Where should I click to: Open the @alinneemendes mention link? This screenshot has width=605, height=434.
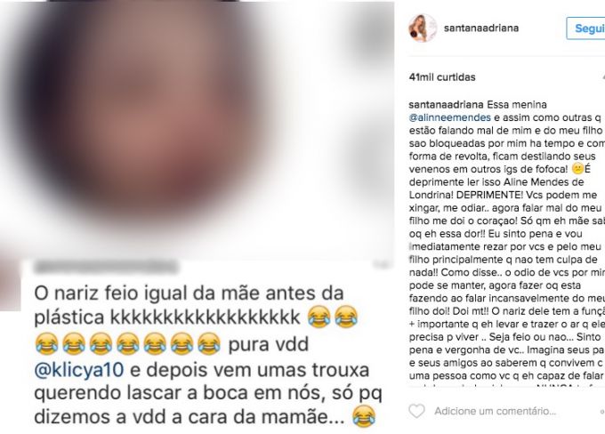tap(450, 117)
